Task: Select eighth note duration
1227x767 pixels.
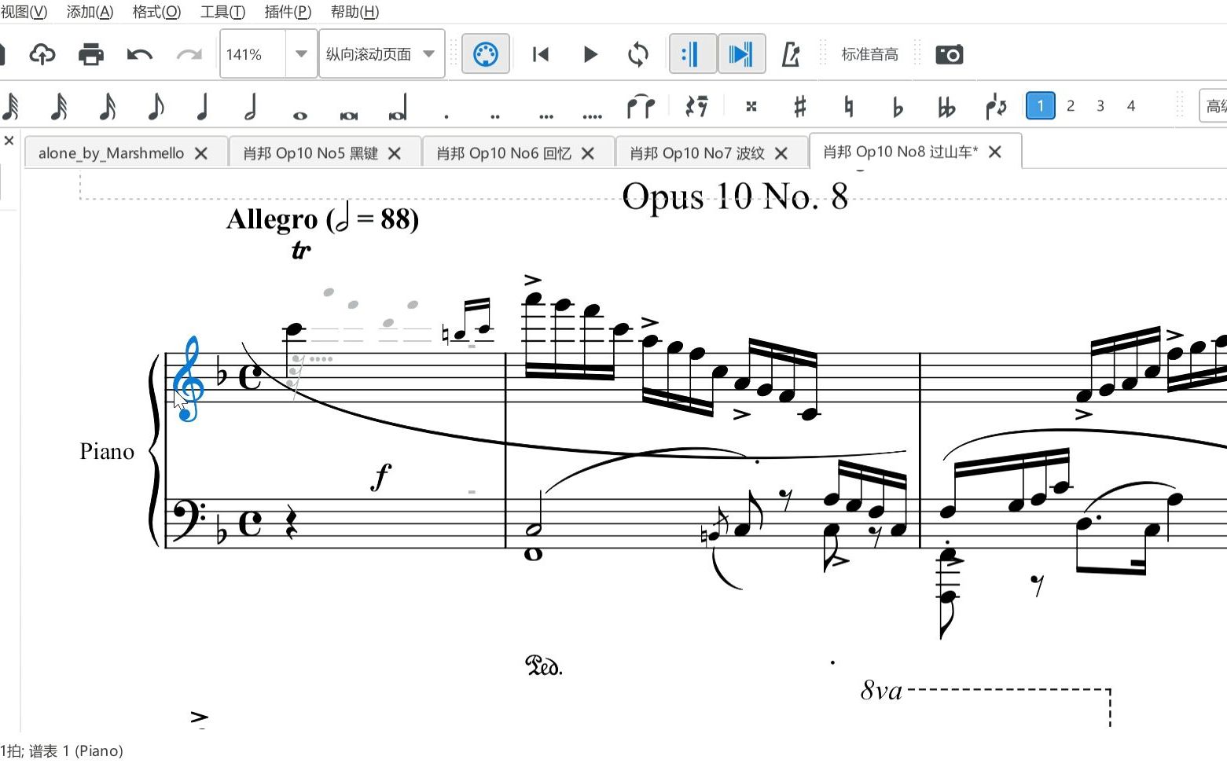Action: [x=156, y=106]
